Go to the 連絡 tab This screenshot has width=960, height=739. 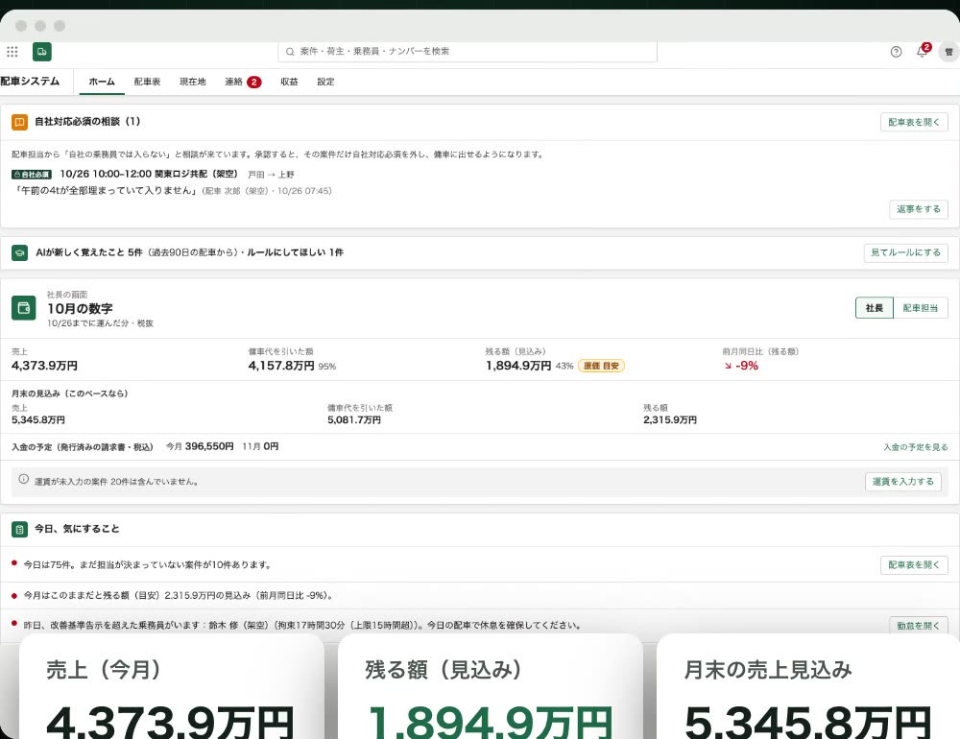point(243,82)
